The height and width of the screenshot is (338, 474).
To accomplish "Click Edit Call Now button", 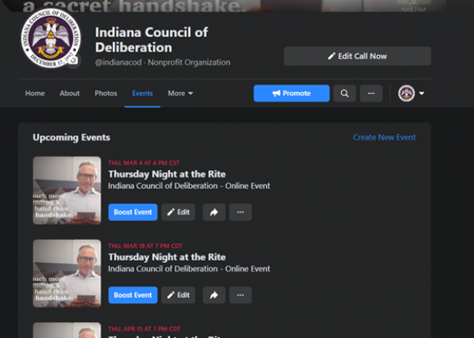I will pyautogui.click(x=357, y=56).
